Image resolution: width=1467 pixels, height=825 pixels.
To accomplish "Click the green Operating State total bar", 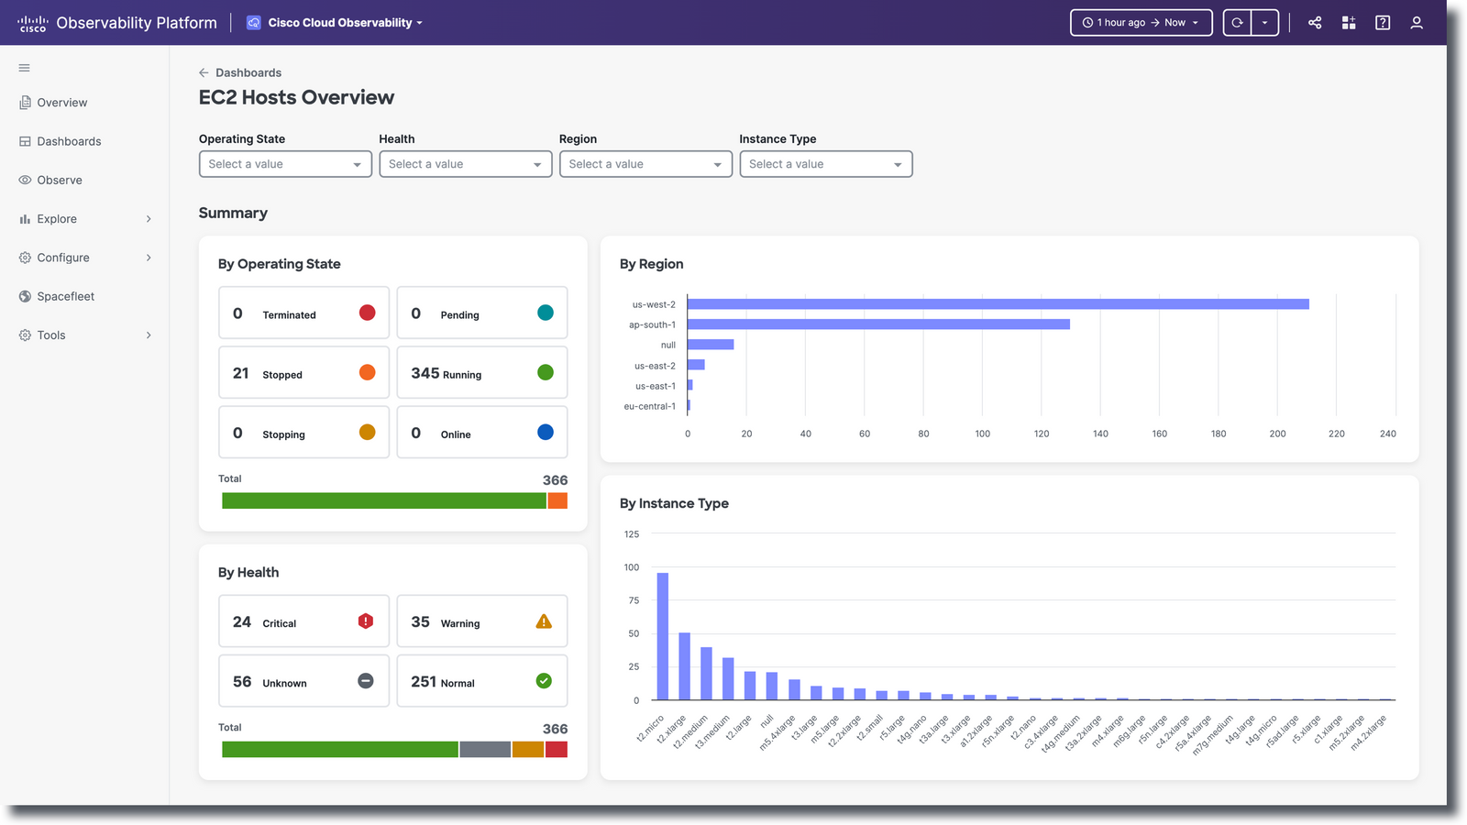I will 385,500.
